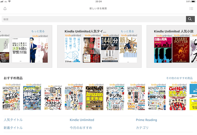Open 新着タイトル section

pyautogui.click(x=13, y=128)
